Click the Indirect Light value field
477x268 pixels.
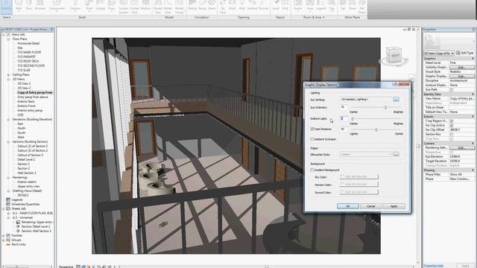click(344, 119)
